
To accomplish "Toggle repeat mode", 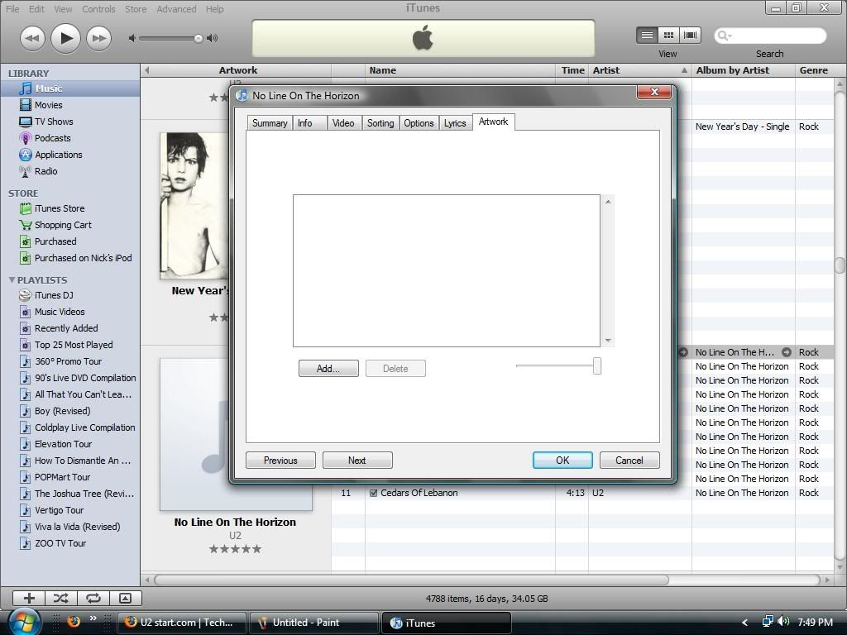I will click(93, 598).
